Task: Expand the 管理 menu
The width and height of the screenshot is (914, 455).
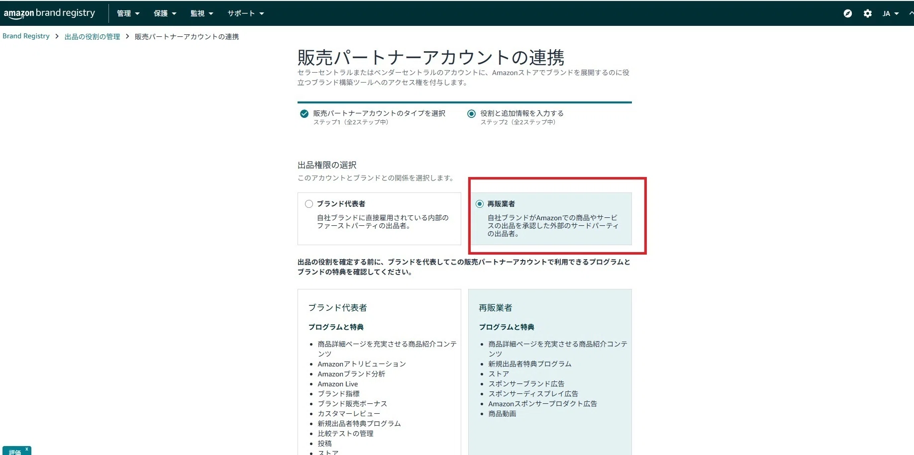Action: pyautogui.click(x=128, y=13)
